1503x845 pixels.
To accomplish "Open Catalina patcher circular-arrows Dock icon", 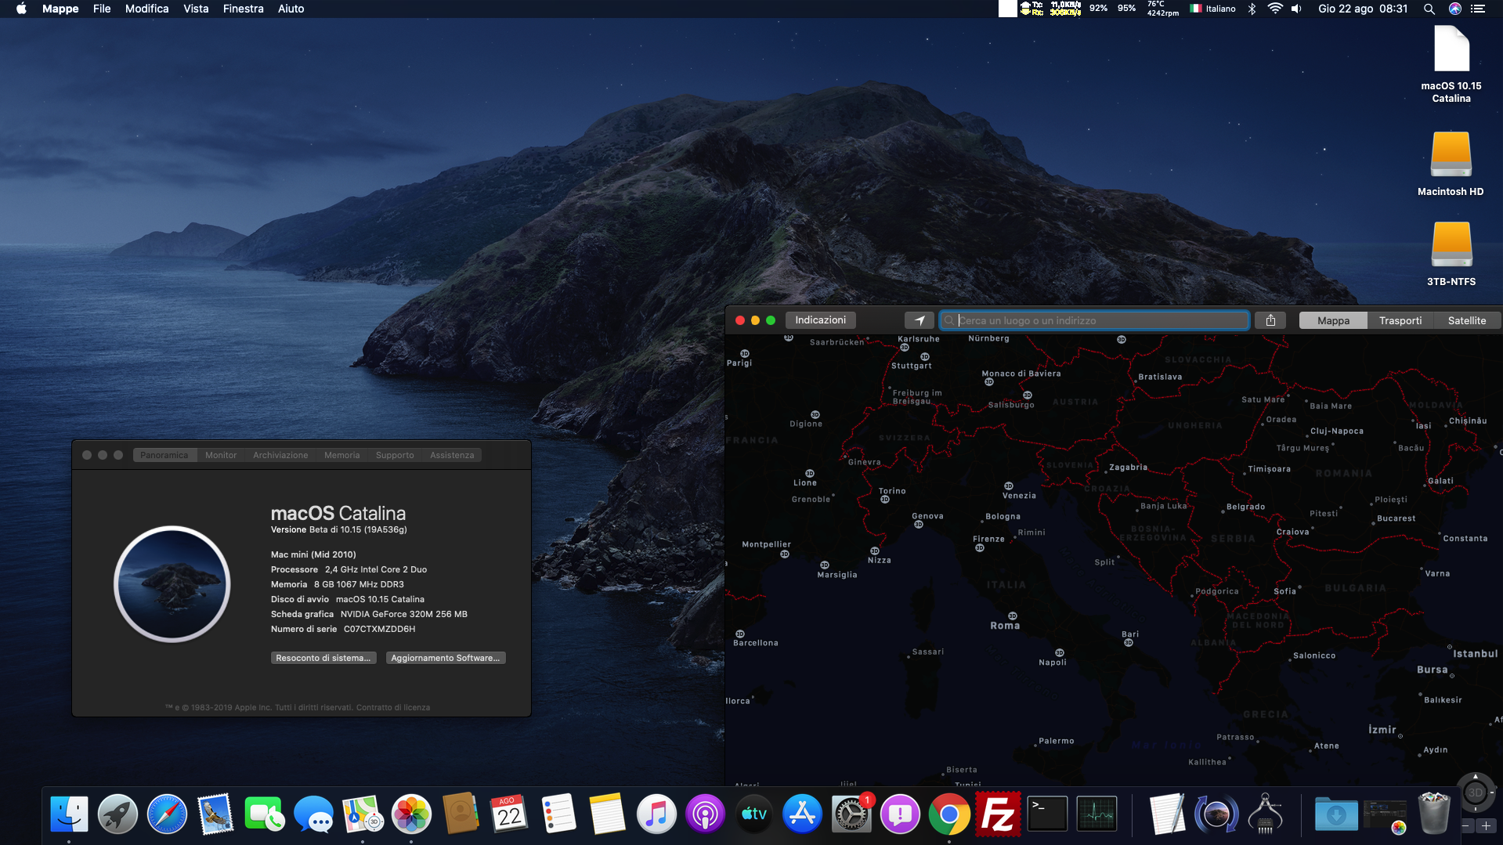I will [x=1216, y=814].
